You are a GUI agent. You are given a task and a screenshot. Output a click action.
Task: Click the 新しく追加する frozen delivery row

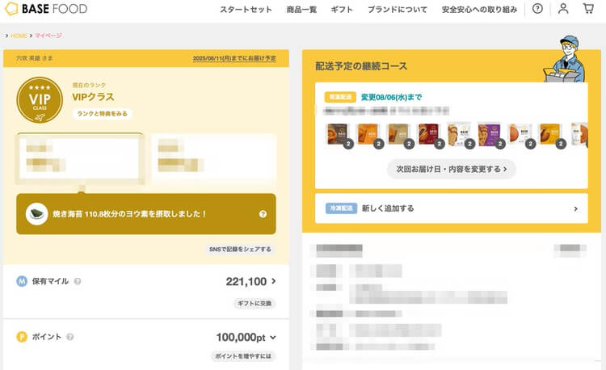coord(452,208)
